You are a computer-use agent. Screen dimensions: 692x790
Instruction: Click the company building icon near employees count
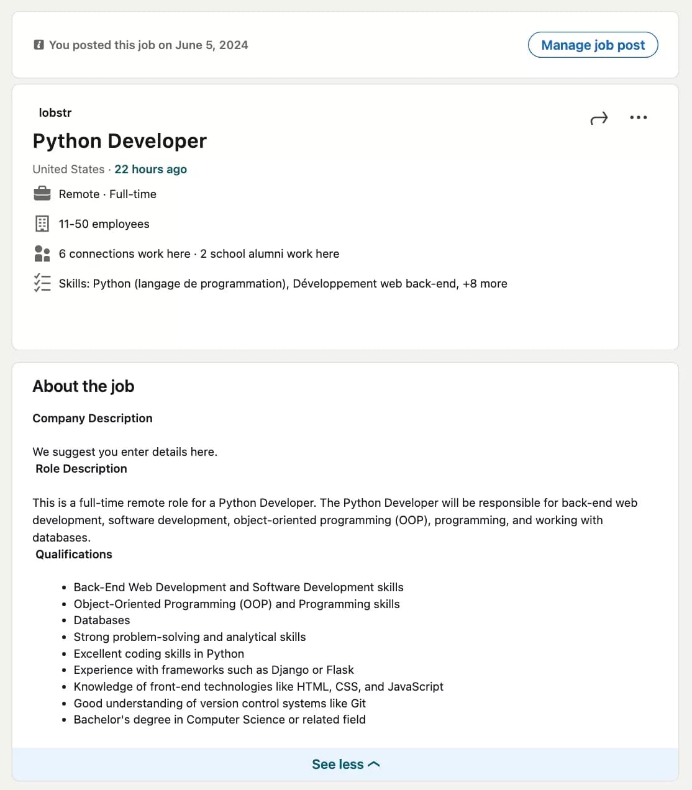click(42, 224)
